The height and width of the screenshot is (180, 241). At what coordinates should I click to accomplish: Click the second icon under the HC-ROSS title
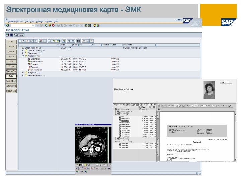[x=11, y=35]
